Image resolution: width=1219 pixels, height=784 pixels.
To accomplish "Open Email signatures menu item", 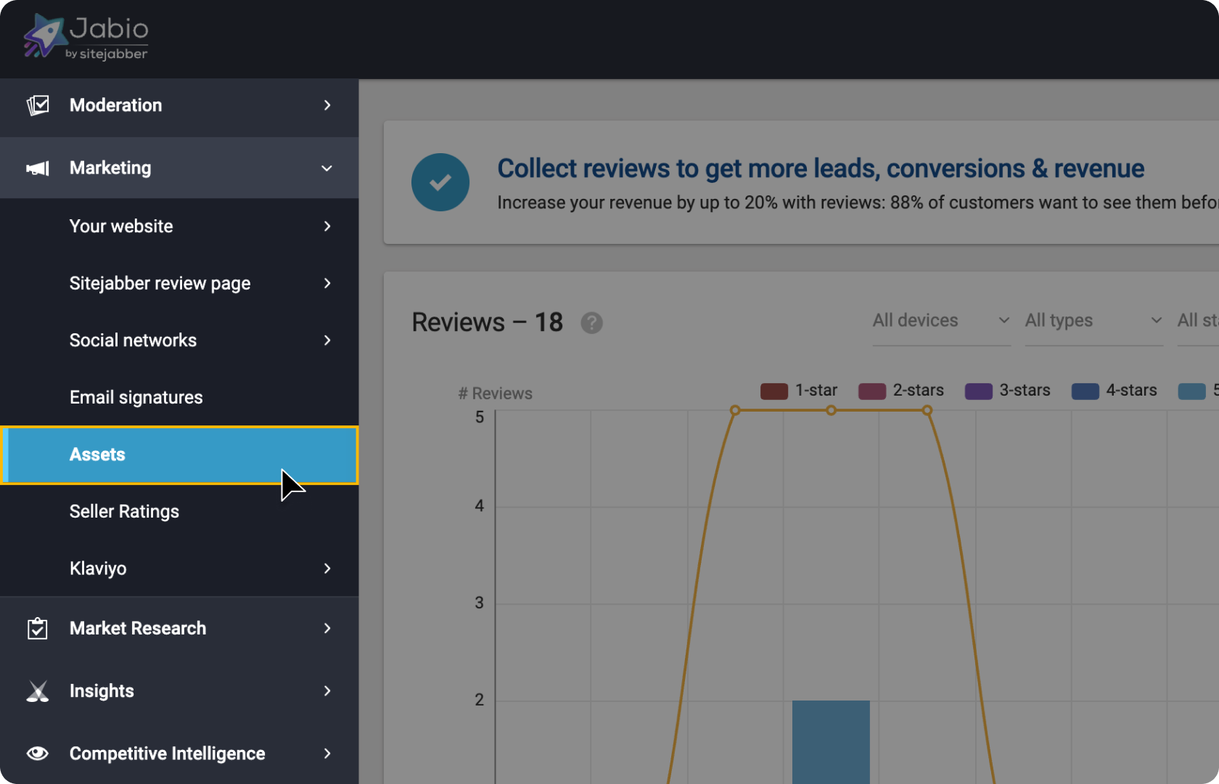I will point(136,397).
